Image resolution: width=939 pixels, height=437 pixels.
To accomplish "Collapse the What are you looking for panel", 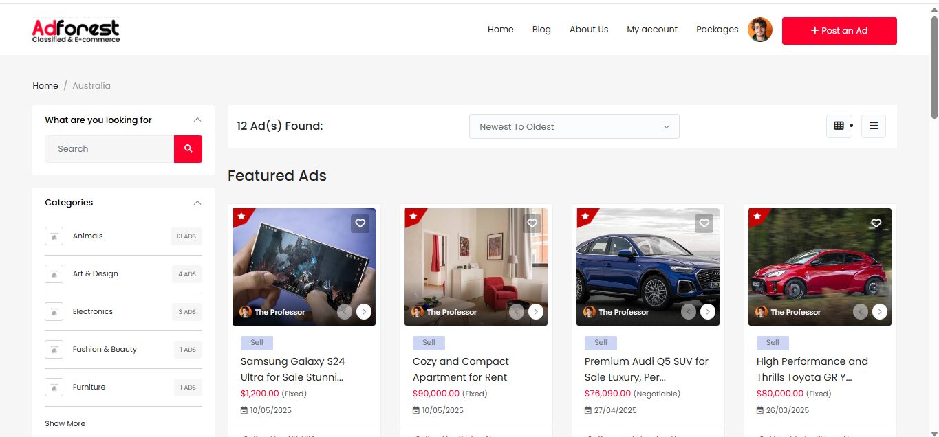I will point(197,120).
